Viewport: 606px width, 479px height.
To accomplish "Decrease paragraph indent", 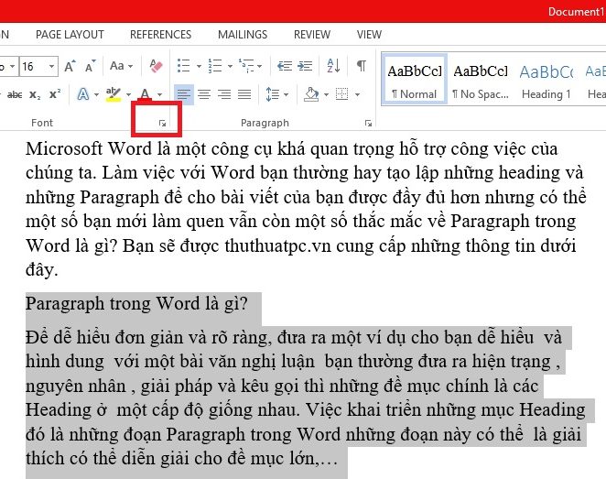I will point(285,66).
